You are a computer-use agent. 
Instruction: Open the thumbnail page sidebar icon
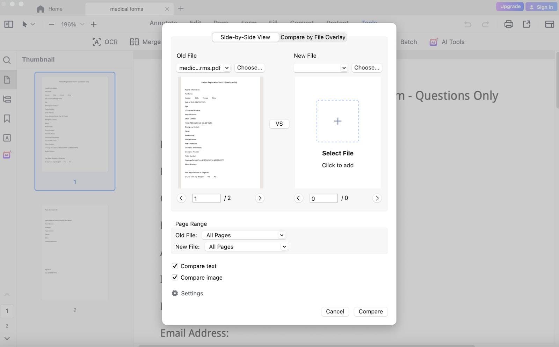point(7,80)
